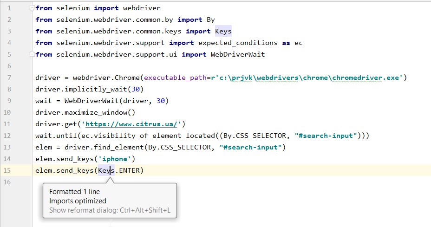Click the 'wait' variable on line 9
Viewport: 431px width, 227px height.
pos(44,101)
